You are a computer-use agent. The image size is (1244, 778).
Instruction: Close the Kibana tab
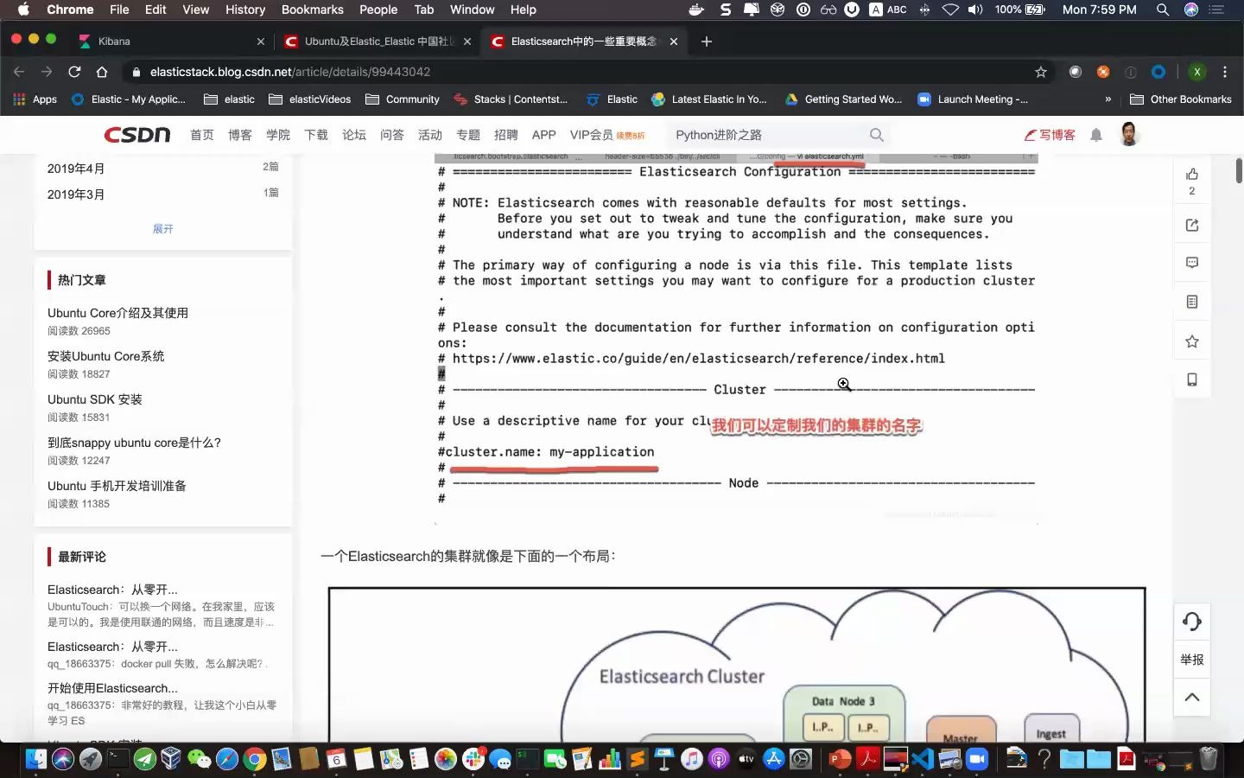pyautogui.click(x=261, y=41)
